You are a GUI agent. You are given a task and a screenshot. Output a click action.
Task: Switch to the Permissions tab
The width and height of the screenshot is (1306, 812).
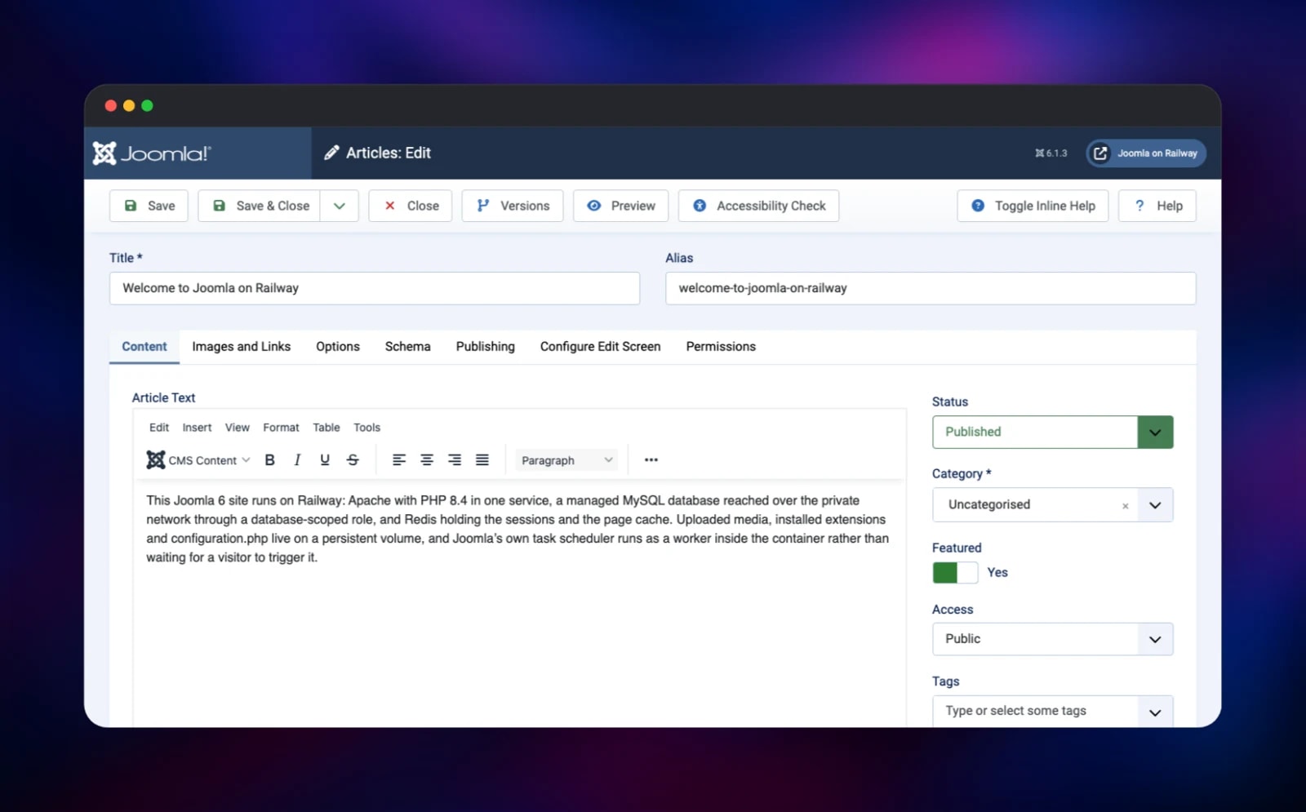(x=721, y=347)
